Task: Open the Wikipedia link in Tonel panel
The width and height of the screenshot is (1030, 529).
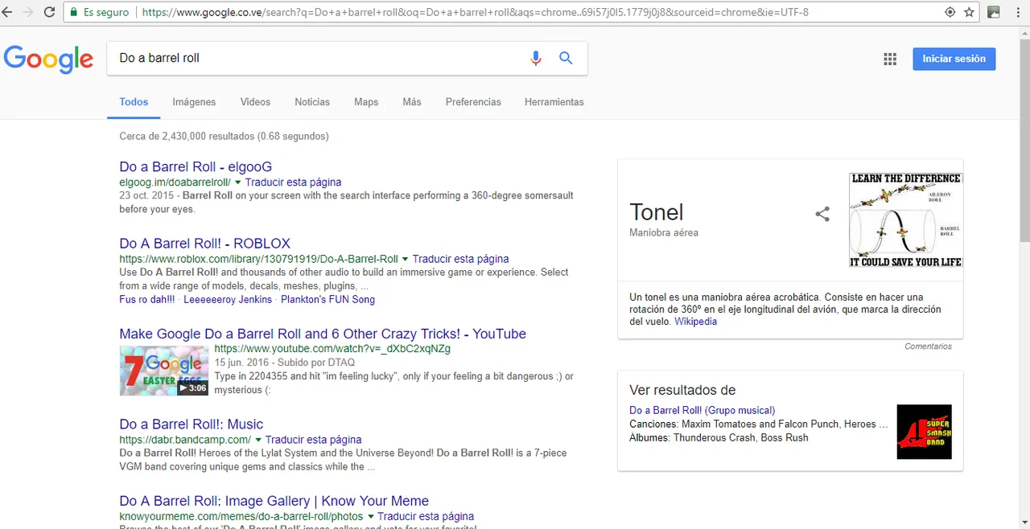Action: pos(695,322)
